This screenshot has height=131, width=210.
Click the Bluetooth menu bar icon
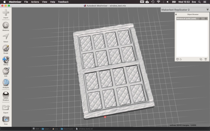point(164,2)
